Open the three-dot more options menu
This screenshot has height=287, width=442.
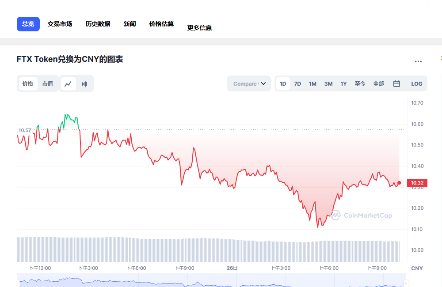(418, 61)
